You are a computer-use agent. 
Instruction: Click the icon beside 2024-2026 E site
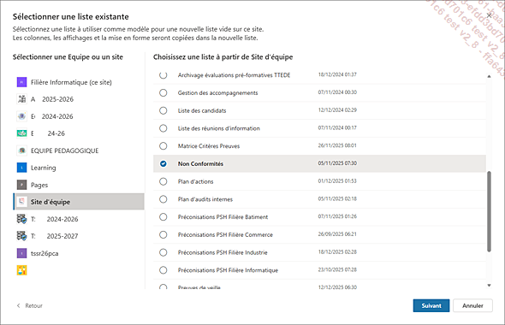[21, 116]
